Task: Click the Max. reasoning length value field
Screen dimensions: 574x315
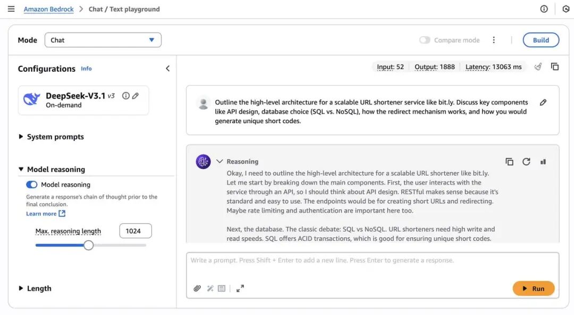Action: point(136,231)
